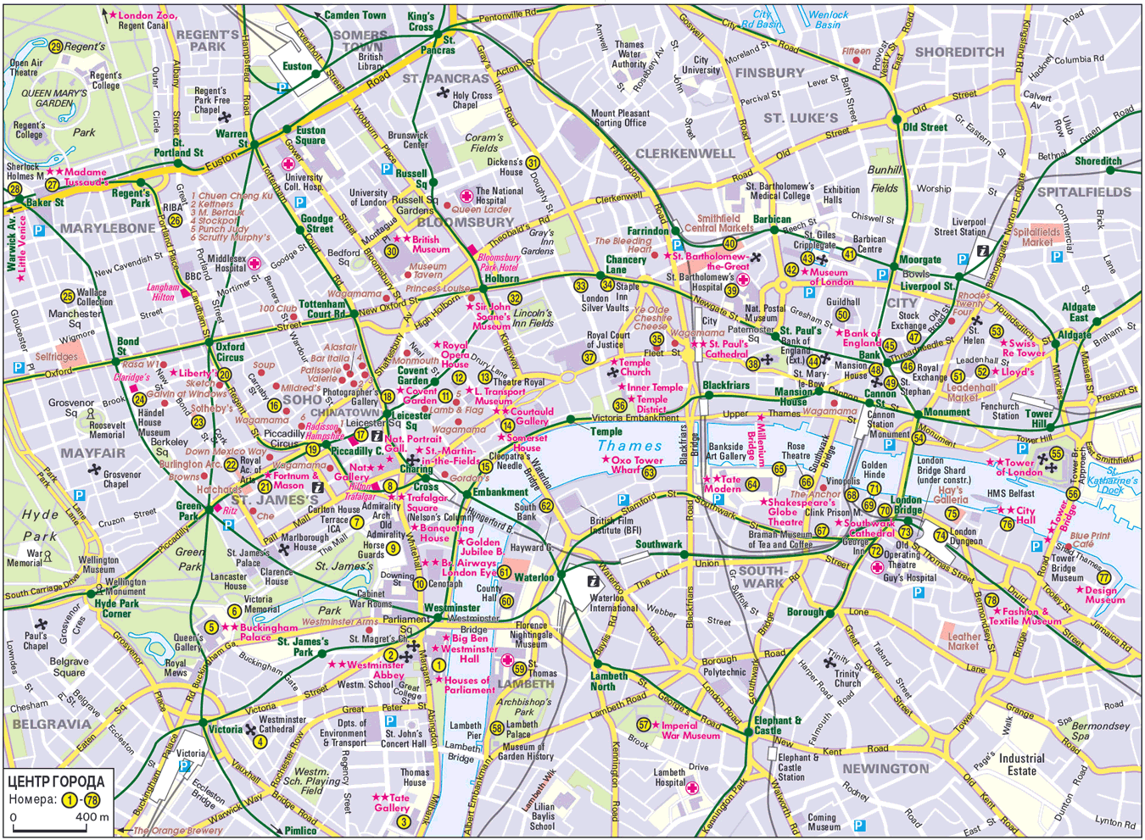Select the church symbol at Holy Cross Chapel
Screen dimensions: 1145x840
click(x=443, y=94)
